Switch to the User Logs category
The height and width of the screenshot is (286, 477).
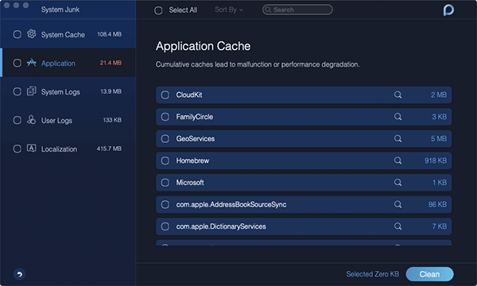pos(68,120)
